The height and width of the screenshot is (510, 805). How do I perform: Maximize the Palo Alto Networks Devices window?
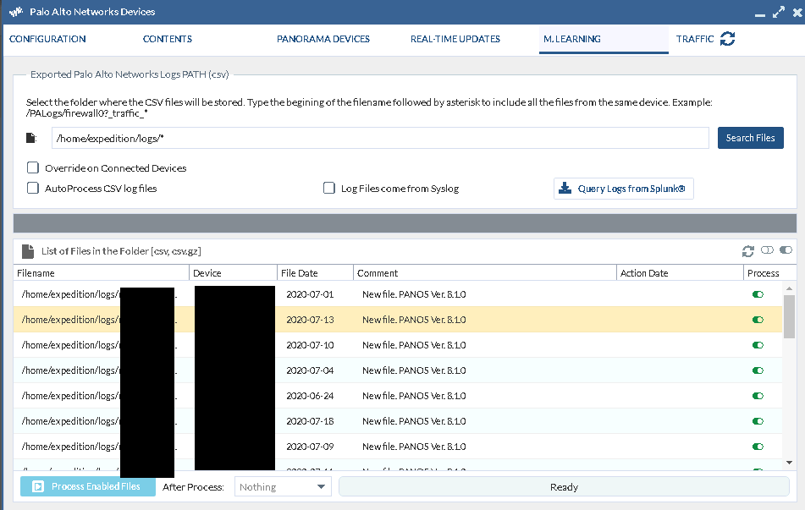coord(778,13)
